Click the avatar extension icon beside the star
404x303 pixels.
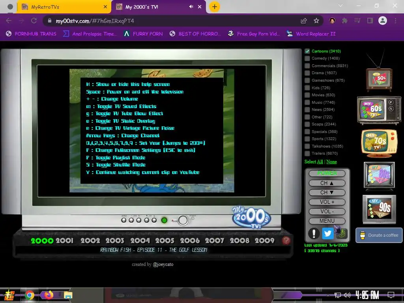pos(332,21)
